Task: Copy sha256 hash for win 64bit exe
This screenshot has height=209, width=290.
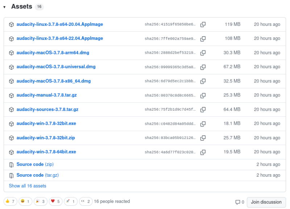Action: pos(203,152)
